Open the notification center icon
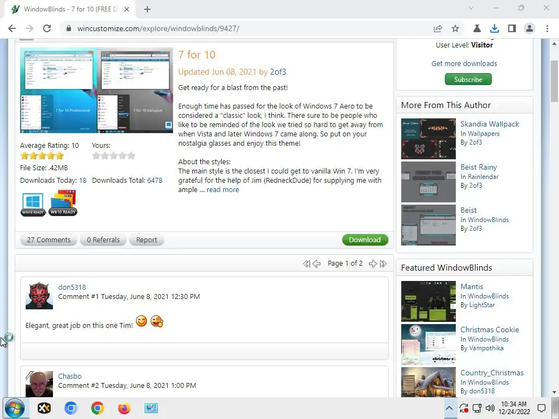The width and height of the screenshot is (559, 419). 542,408
